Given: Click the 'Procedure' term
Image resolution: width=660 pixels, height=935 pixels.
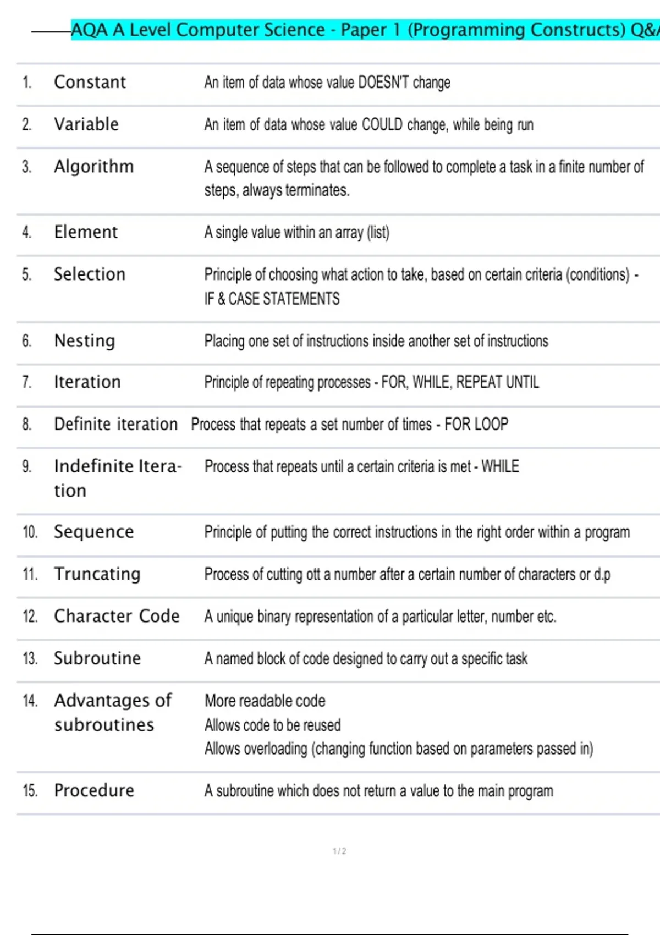Looking at the screenshot, I should pyautogui.click(x=94, y=791).
